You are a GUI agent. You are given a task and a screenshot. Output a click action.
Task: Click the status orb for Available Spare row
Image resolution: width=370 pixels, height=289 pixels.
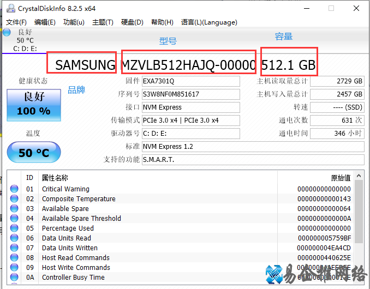14,209
